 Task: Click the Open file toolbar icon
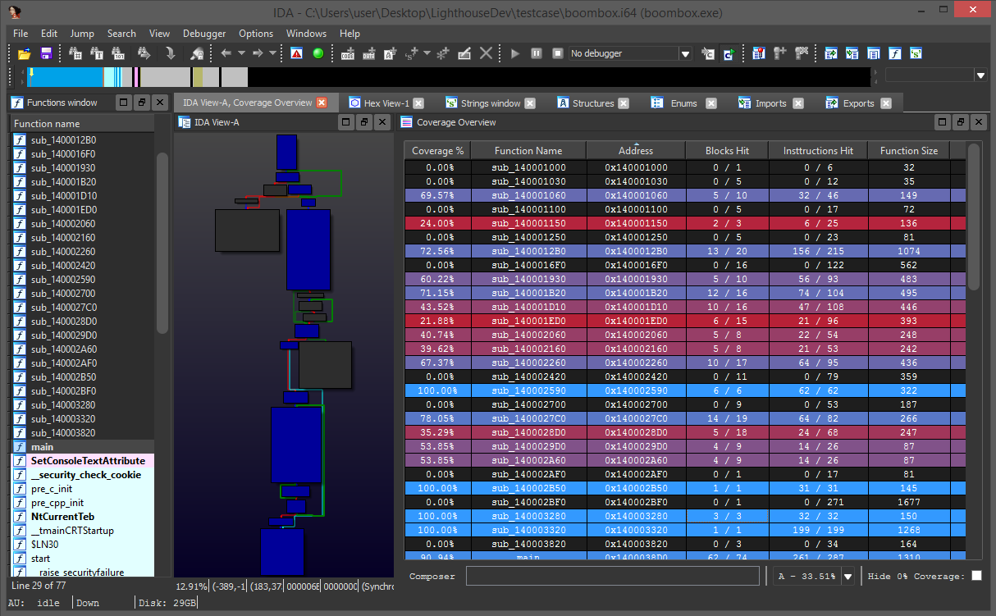(25, 53)
